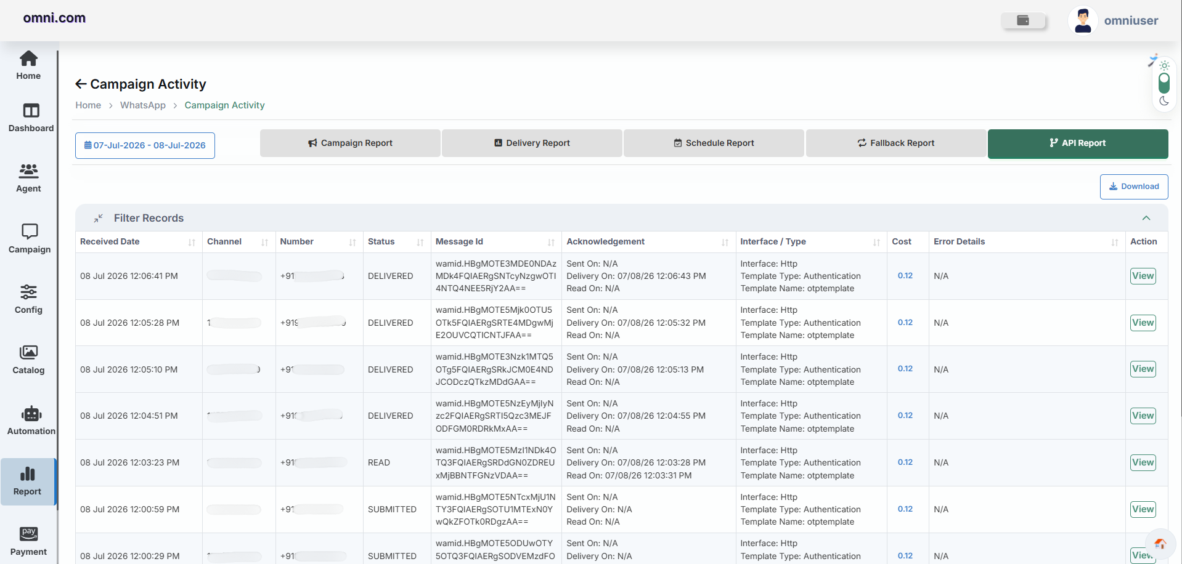This screenshot has width=1182, height=564.
Task: Click 'Read On: 07/08/26 12:03:31 PM' text
Action: coord(629,475)
